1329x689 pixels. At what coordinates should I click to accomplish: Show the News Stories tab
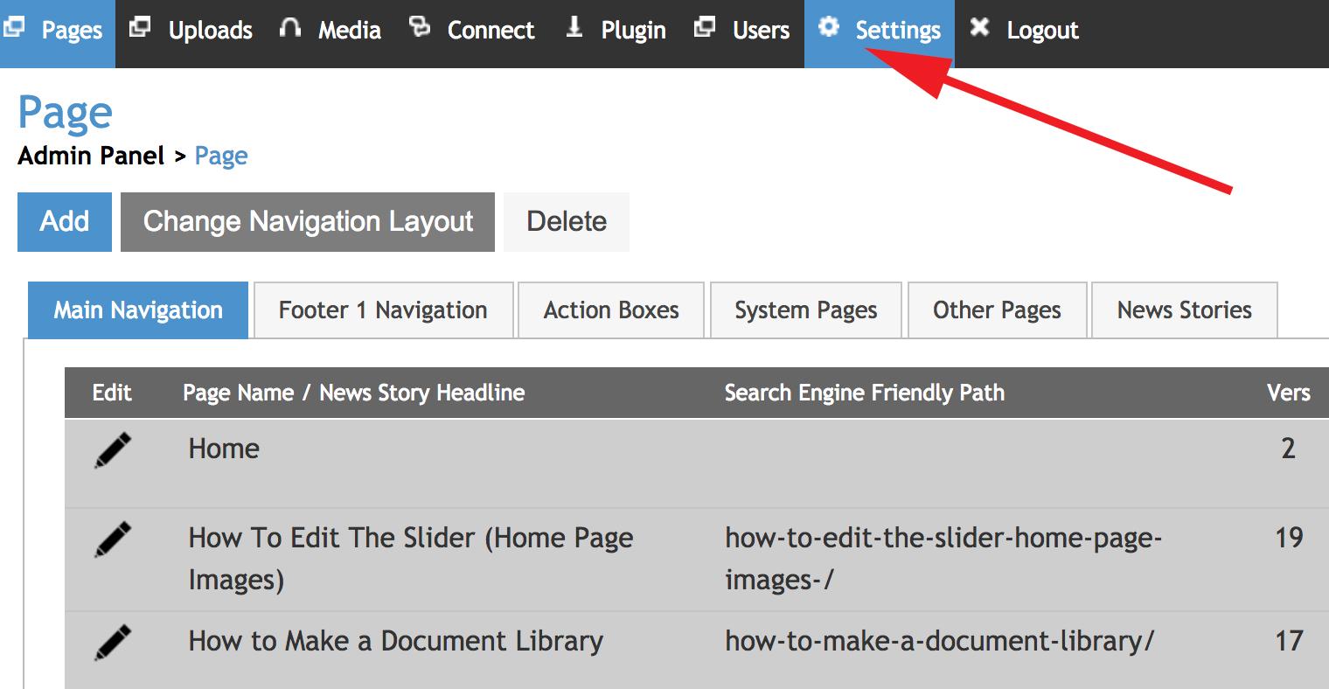click(1184, 310)
